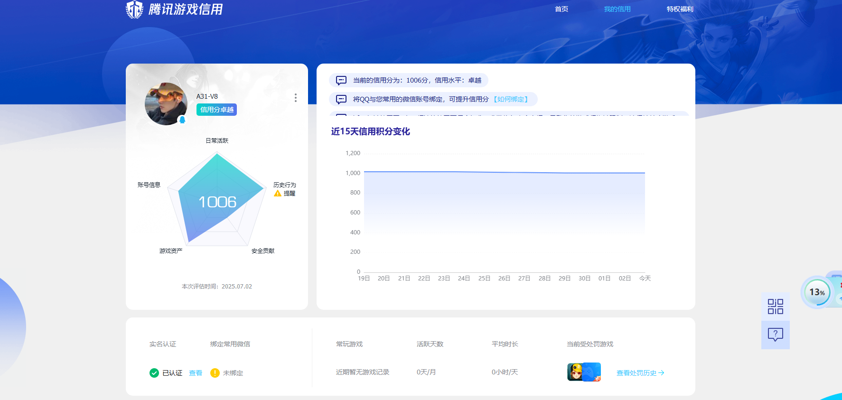Image resolution: width=842 pixels, height=400 pixels.
Task: Click the 19日 label on chart axis
Action: coord(364,278)
